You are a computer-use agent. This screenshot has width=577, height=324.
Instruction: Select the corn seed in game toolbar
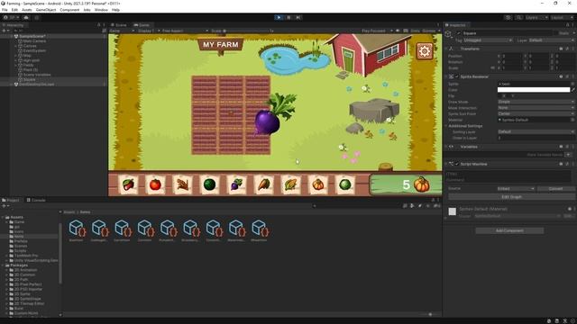pyautogui.click(x=290, y=184)
